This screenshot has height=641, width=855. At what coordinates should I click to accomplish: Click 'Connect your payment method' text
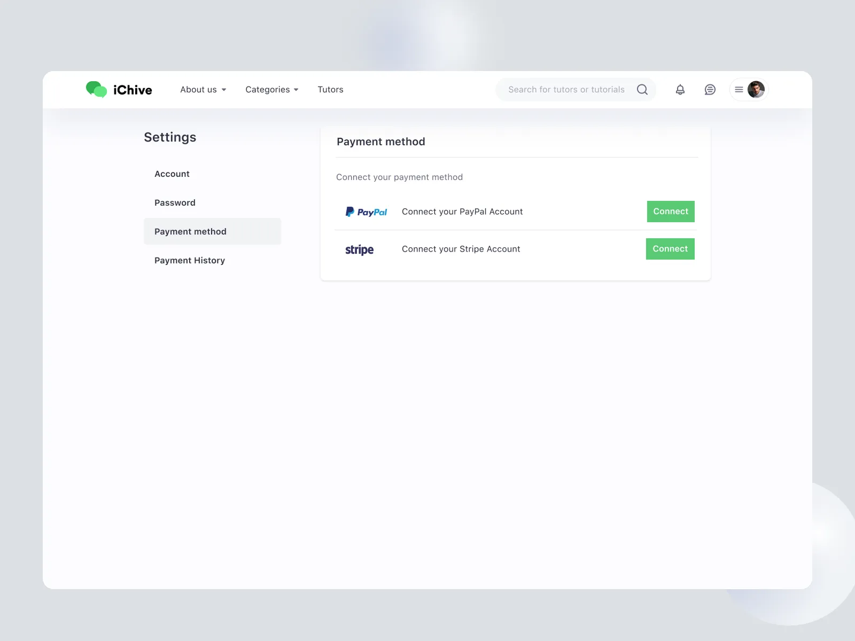[x=399, y=177]
